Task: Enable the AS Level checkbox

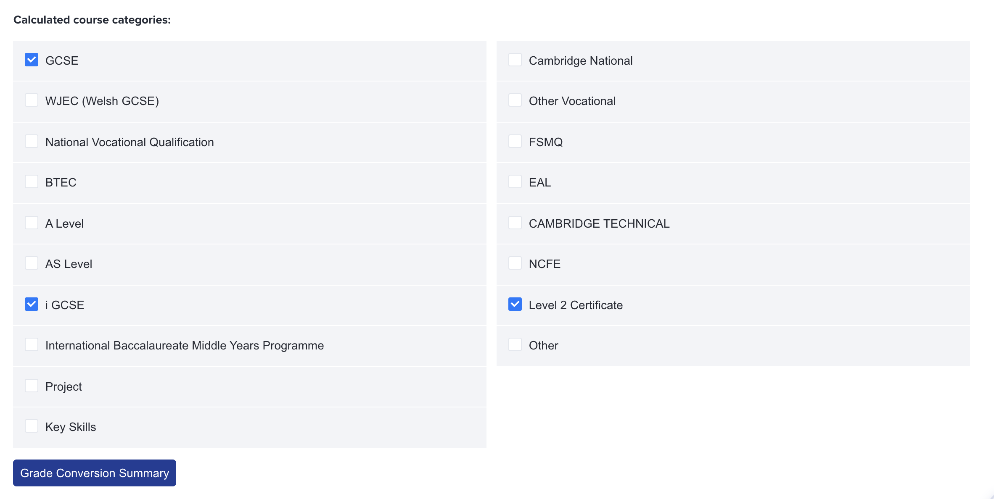Action: pos(32,263)
